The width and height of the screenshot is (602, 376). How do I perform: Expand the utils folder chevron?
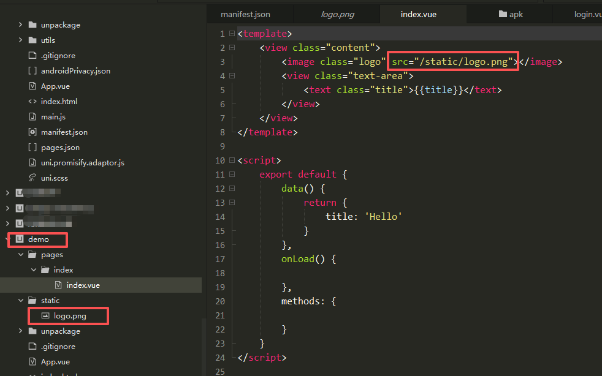20,40
